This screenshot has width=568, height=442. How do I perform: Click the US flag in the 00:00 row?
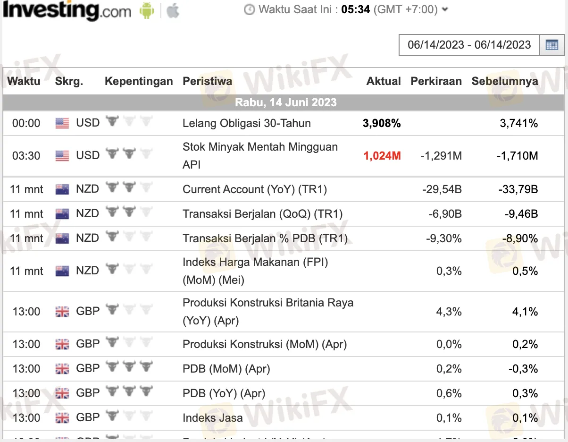pos(62,124)
